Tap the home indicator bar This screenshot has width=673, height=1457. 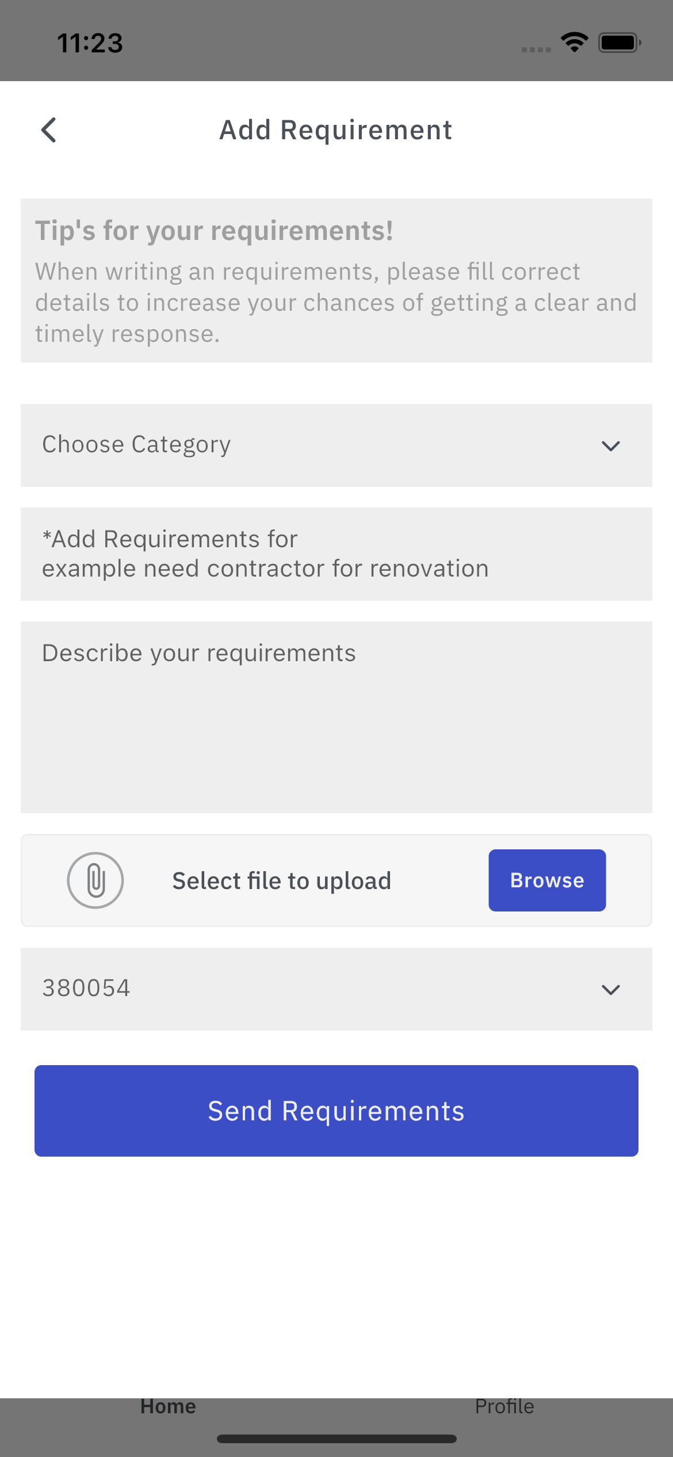pos(336,1439)
